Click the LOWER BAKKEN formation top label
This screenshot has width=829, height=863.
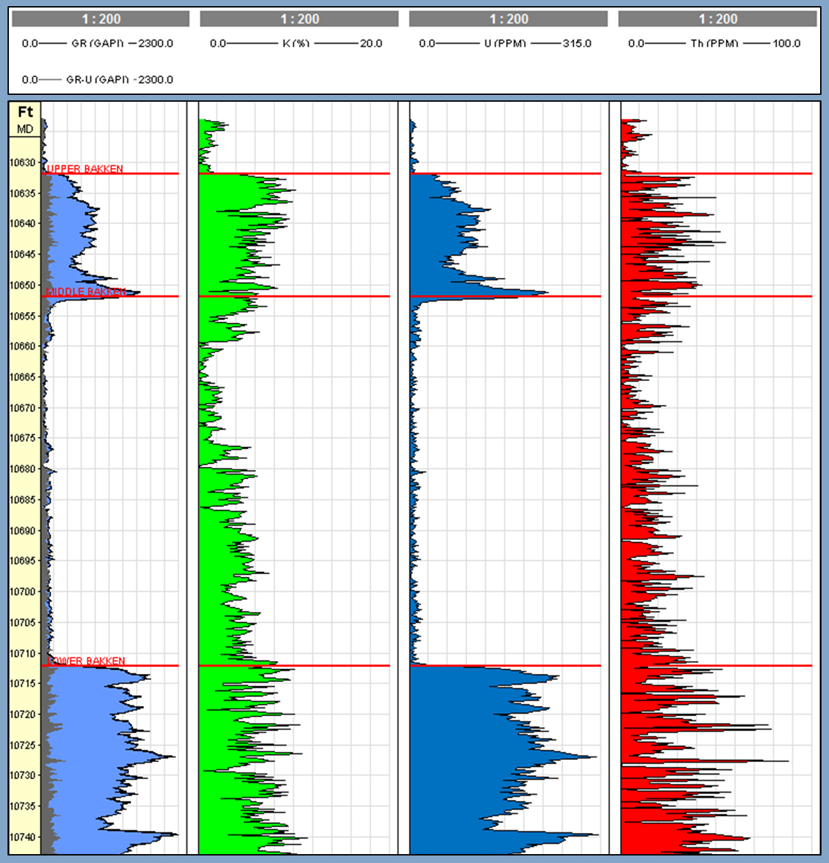coord(87,661)
